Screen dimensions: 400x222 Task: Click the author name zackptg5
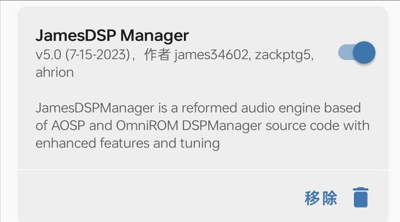coord(284,55)
